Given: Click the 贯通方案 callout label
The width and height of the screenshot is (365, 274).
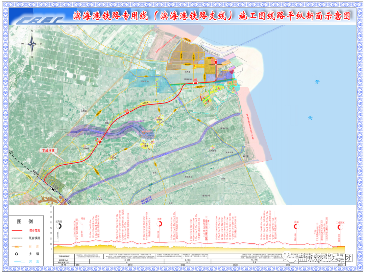Looking at the screenshot, I should (50, 150).
